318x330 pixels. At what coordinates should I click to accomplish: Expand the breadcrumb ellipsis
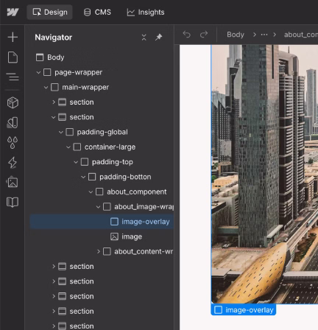[264, 35]
